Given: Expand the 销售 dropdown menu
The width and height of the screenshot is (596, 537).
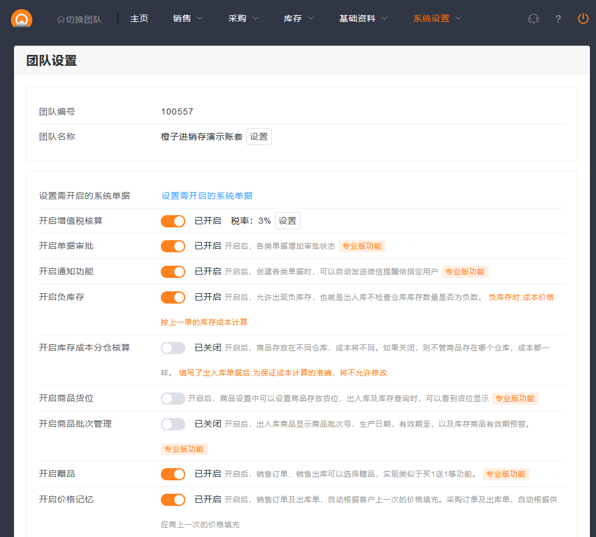Looking at the screenshot, I should tap(188, 18).
